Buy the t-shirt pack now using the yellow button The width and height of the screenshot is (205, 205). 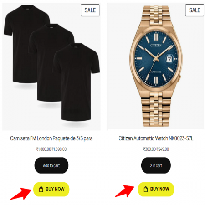click(x=51, y=189)
